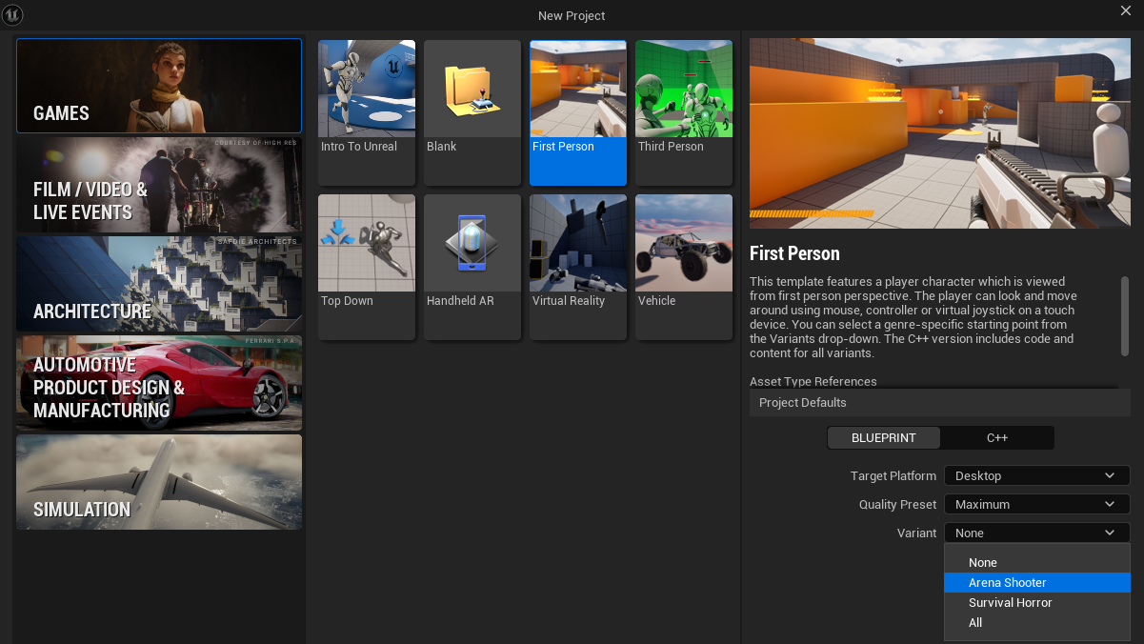Select the Intro To Unreal template
The image size is (1144, 644).
367,112
